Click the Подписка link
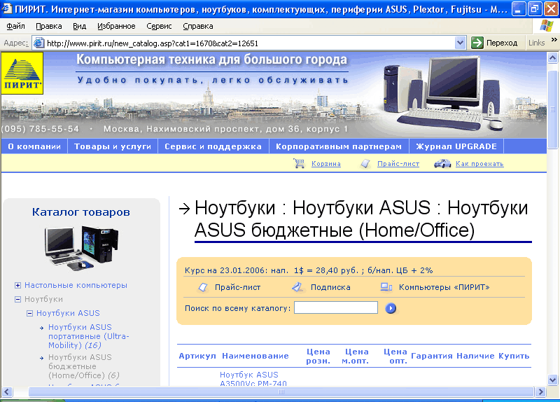Image resolution: width=560 pixels, height=402 pixels. (x=330, y=287)
